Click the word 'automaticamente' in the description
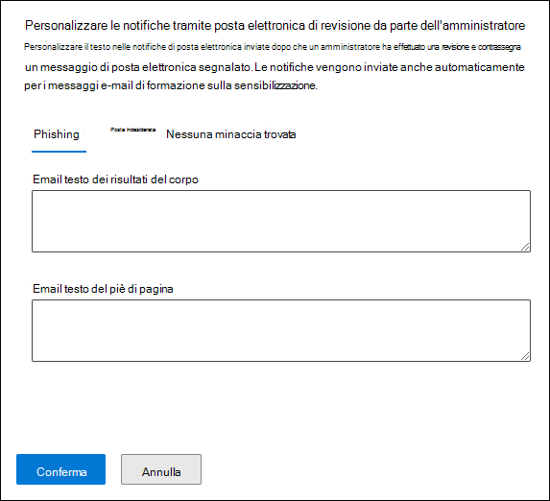 point(480,67)
